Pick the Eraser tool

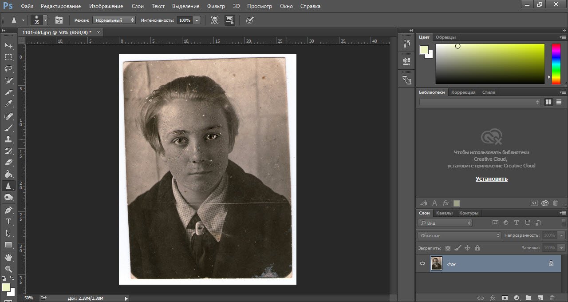tap(8, 163)
